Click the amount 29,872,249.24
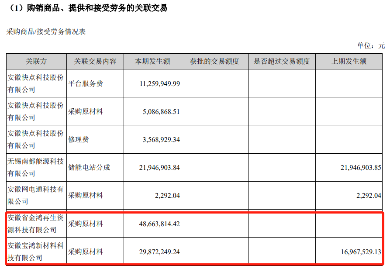The height and width of the screenshot is (269, 390). point(159,252)
